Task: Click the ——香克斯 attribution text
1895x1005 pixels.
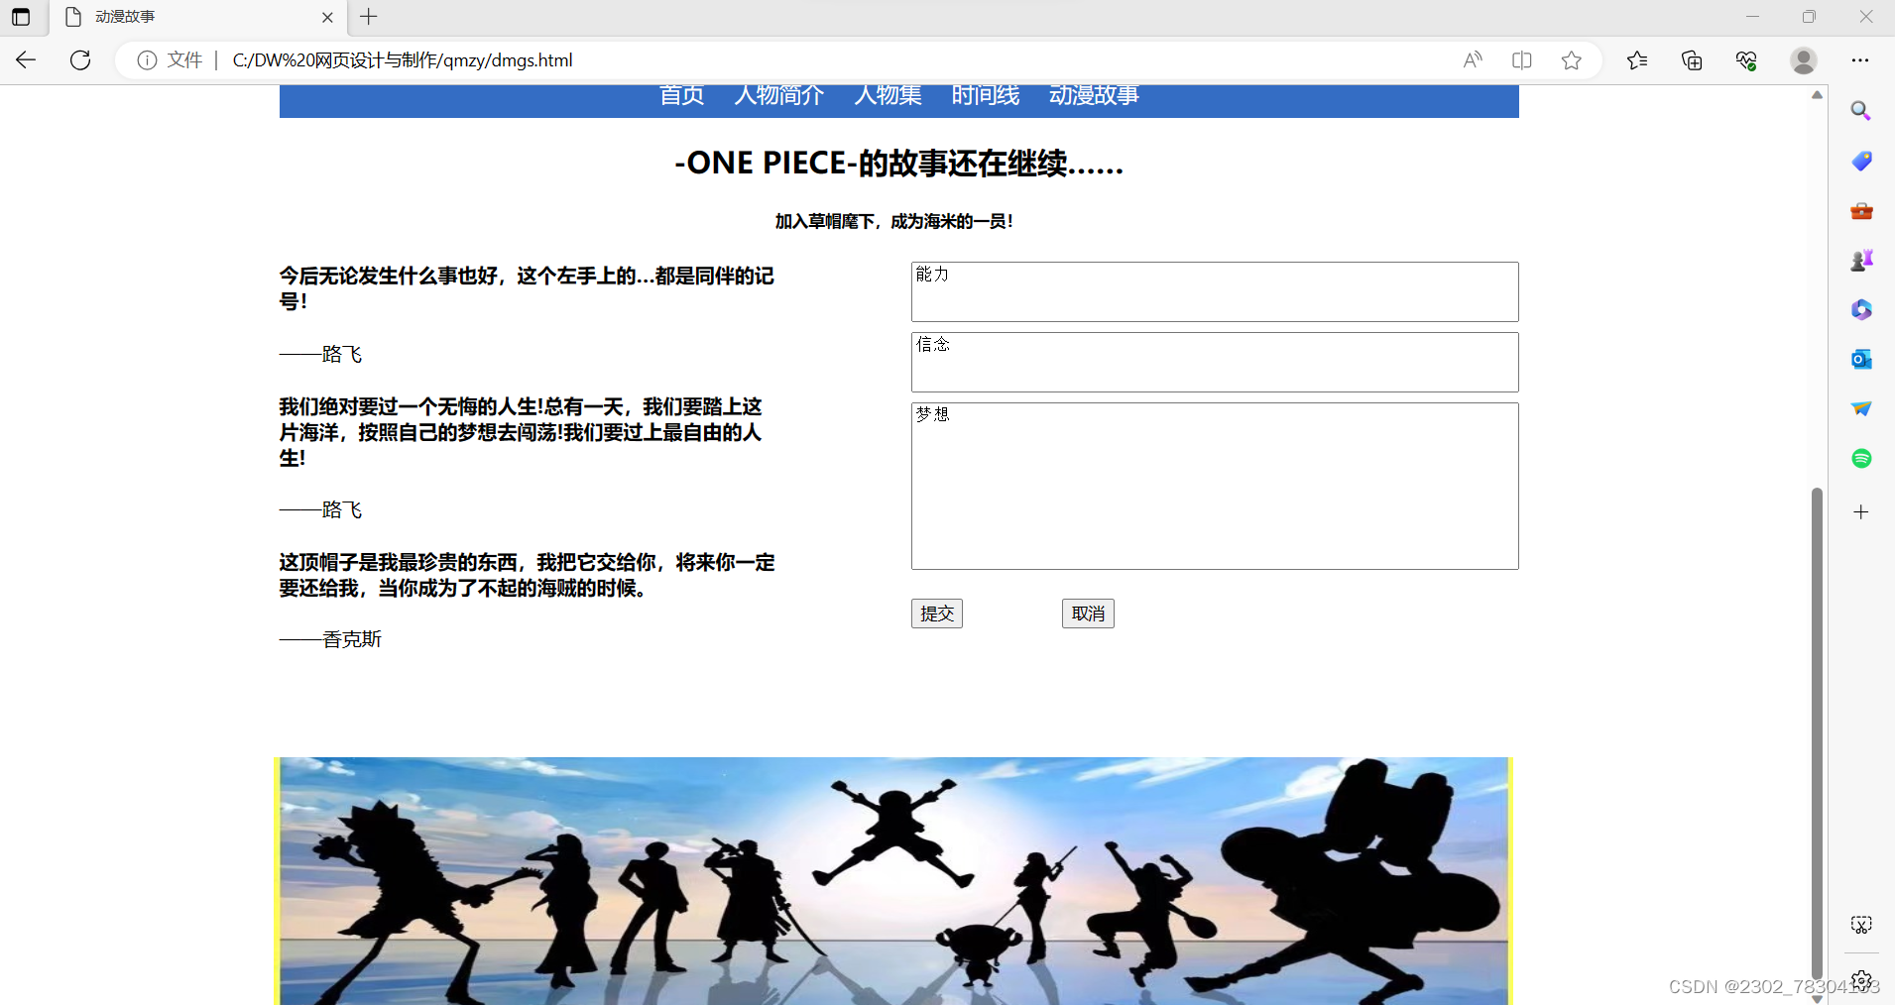Action: tap(330, 639)
